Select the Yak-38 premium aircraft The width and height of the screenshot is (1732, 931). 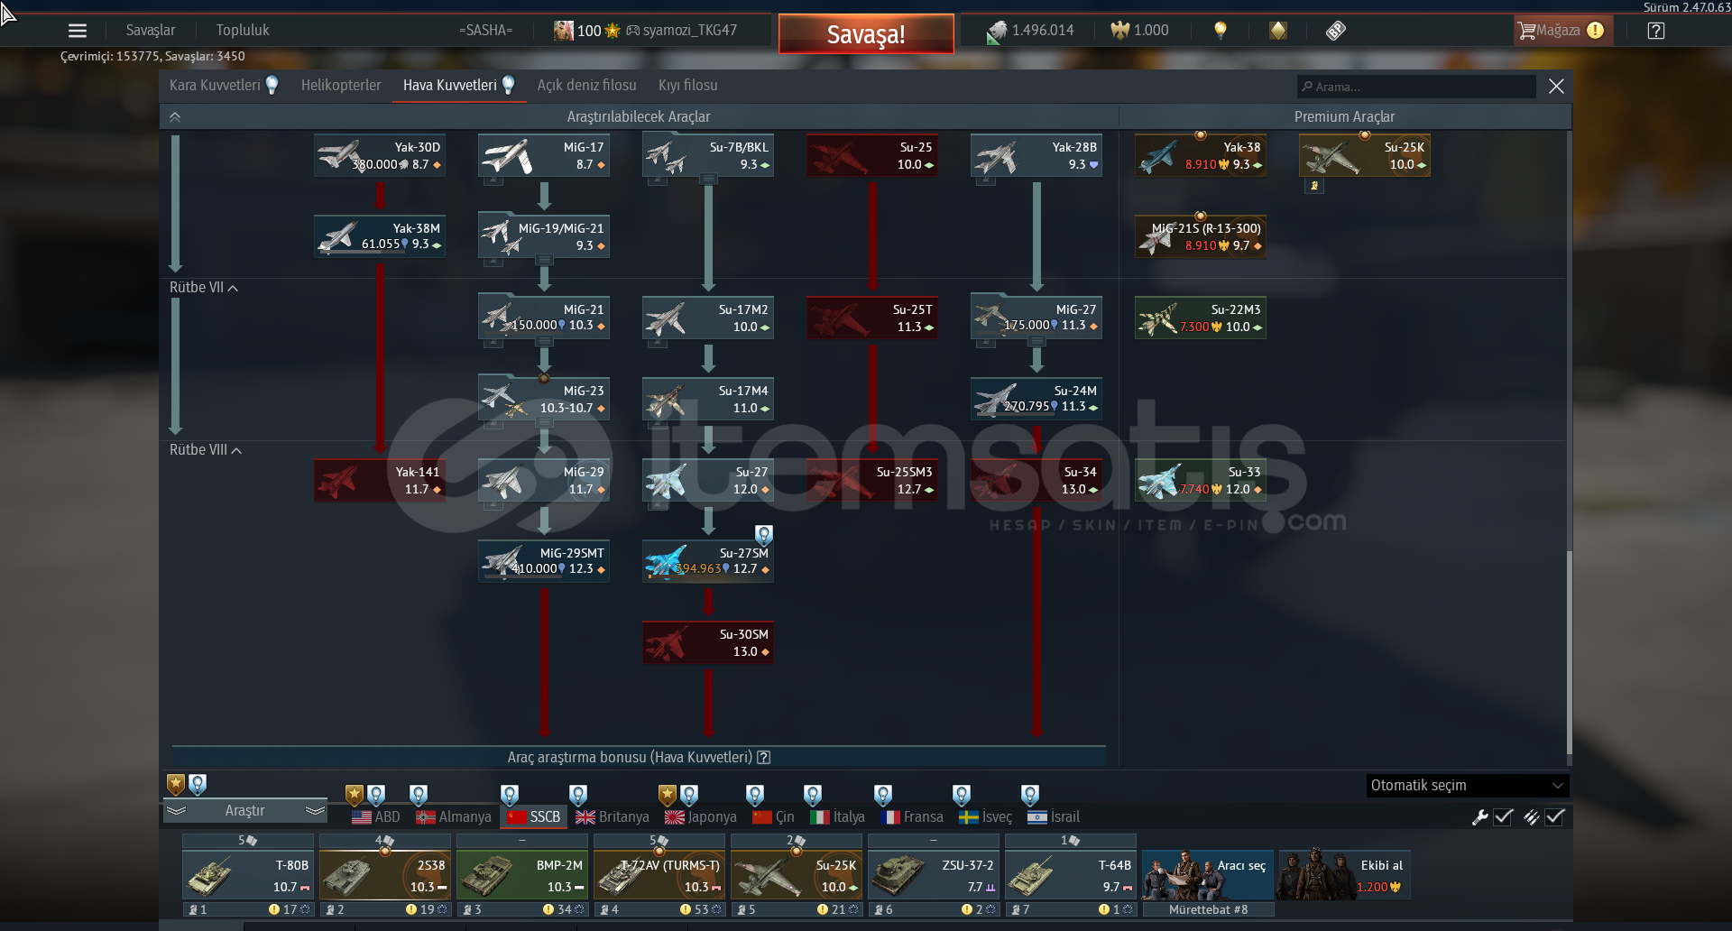tap(1201, 155)
